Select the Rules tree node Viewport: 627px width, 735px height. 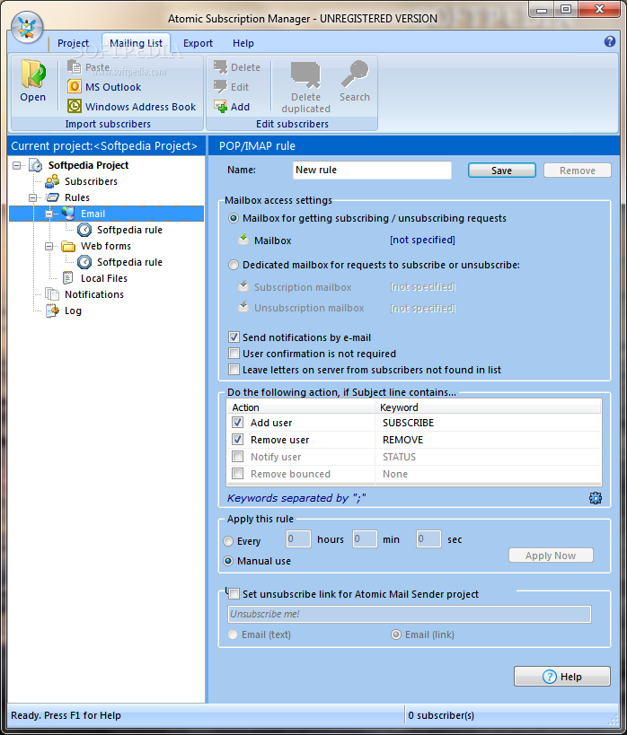[77, 197]
